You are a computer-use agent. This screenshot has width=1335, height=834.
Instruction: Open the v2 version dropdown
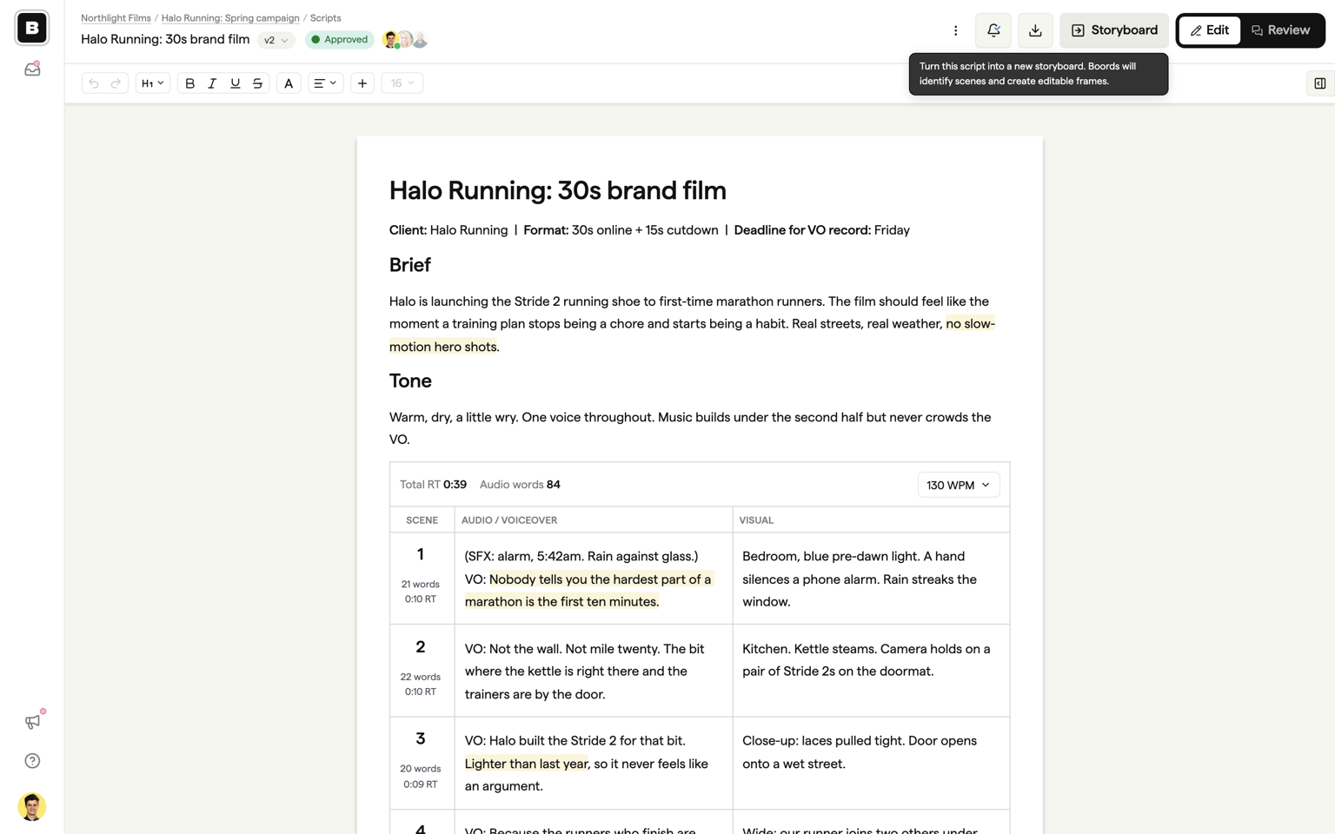point(276,40)
